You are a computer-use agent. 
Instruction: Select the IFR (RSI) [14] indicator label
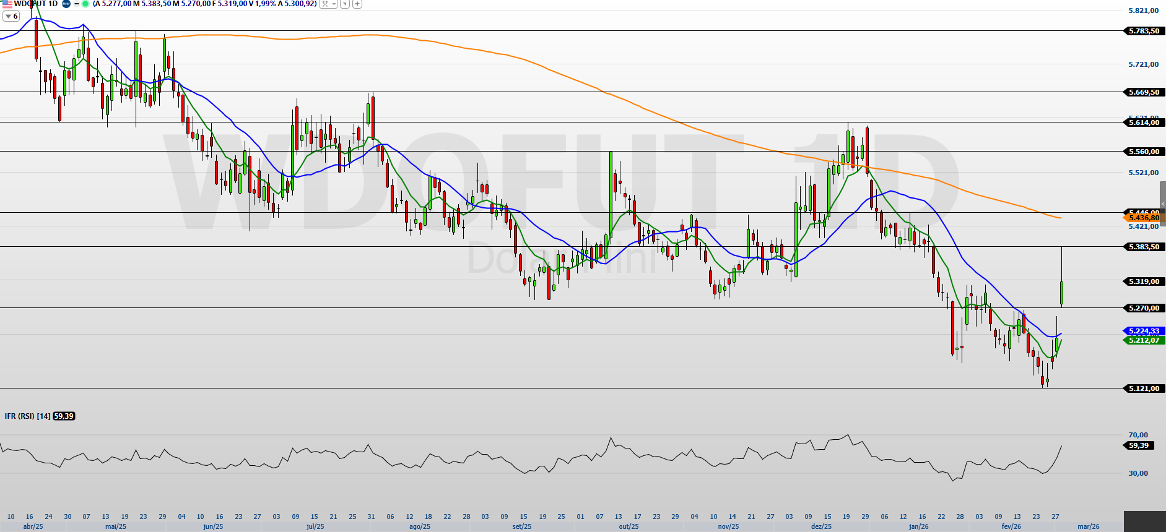click(27, 416)
